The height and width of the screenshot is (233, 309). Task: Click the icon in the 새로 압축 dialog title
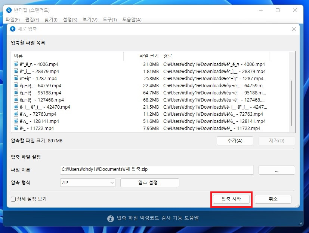[x=13, y=29]
